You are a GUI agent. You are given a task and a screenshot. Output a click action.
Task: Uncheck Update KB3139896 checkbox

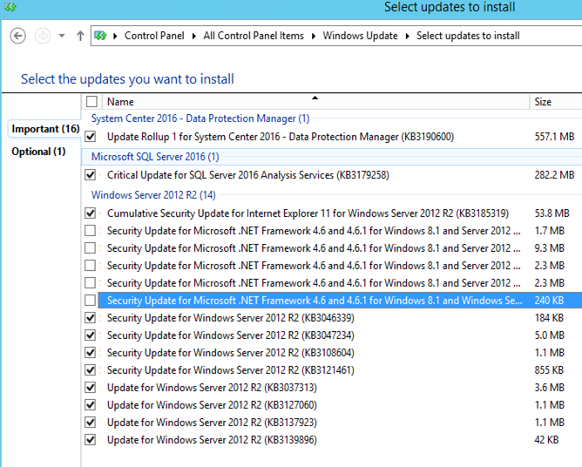91,440
